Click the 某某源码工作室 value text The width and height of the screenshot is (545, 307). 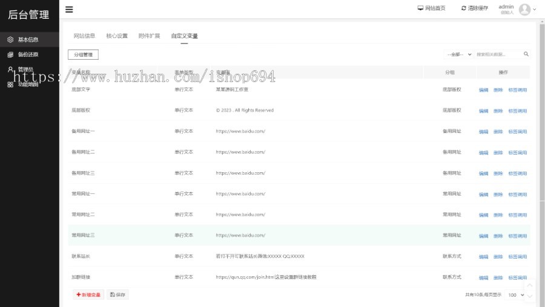pyautogui.click(x=232, y=89)
